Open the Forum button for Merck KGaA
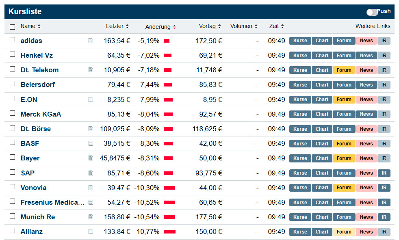The width and height of the screenshot is (399, 240). (344, 114)
